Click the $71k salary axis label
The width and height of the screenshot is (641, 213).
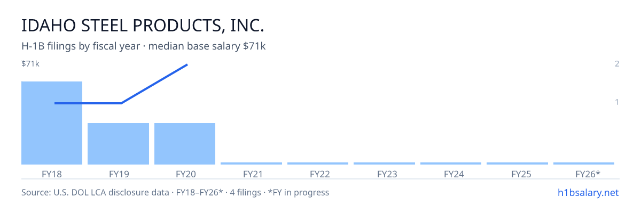(x=30, y=64)
